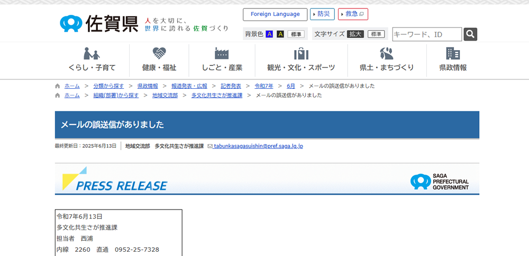Click the parent and child icon above くらし・子育て

(92, 53)
